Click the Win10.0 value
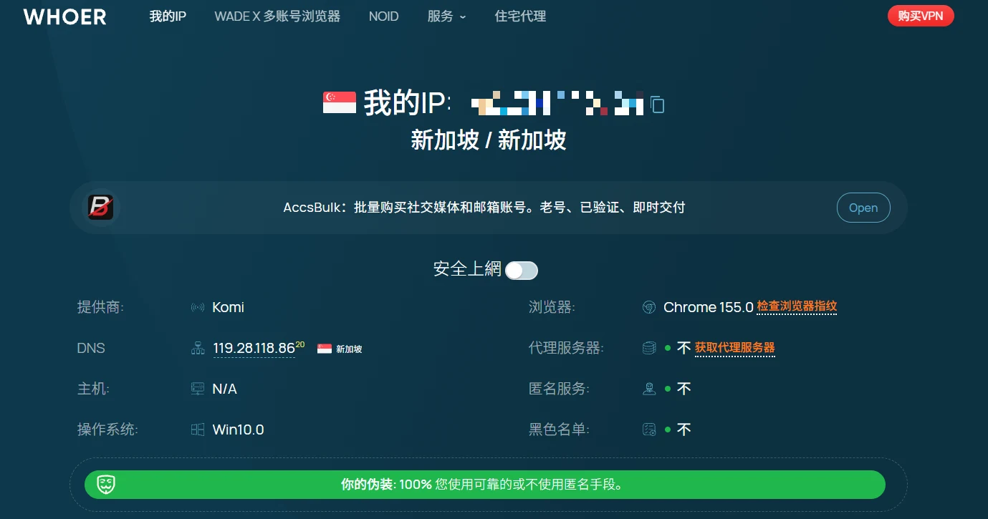 [239, 430]
